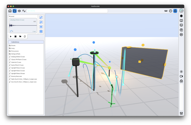Click the timestamp text field in top bar
The height and width of the screenshot is (125, 191).
(x=67, y=11)
